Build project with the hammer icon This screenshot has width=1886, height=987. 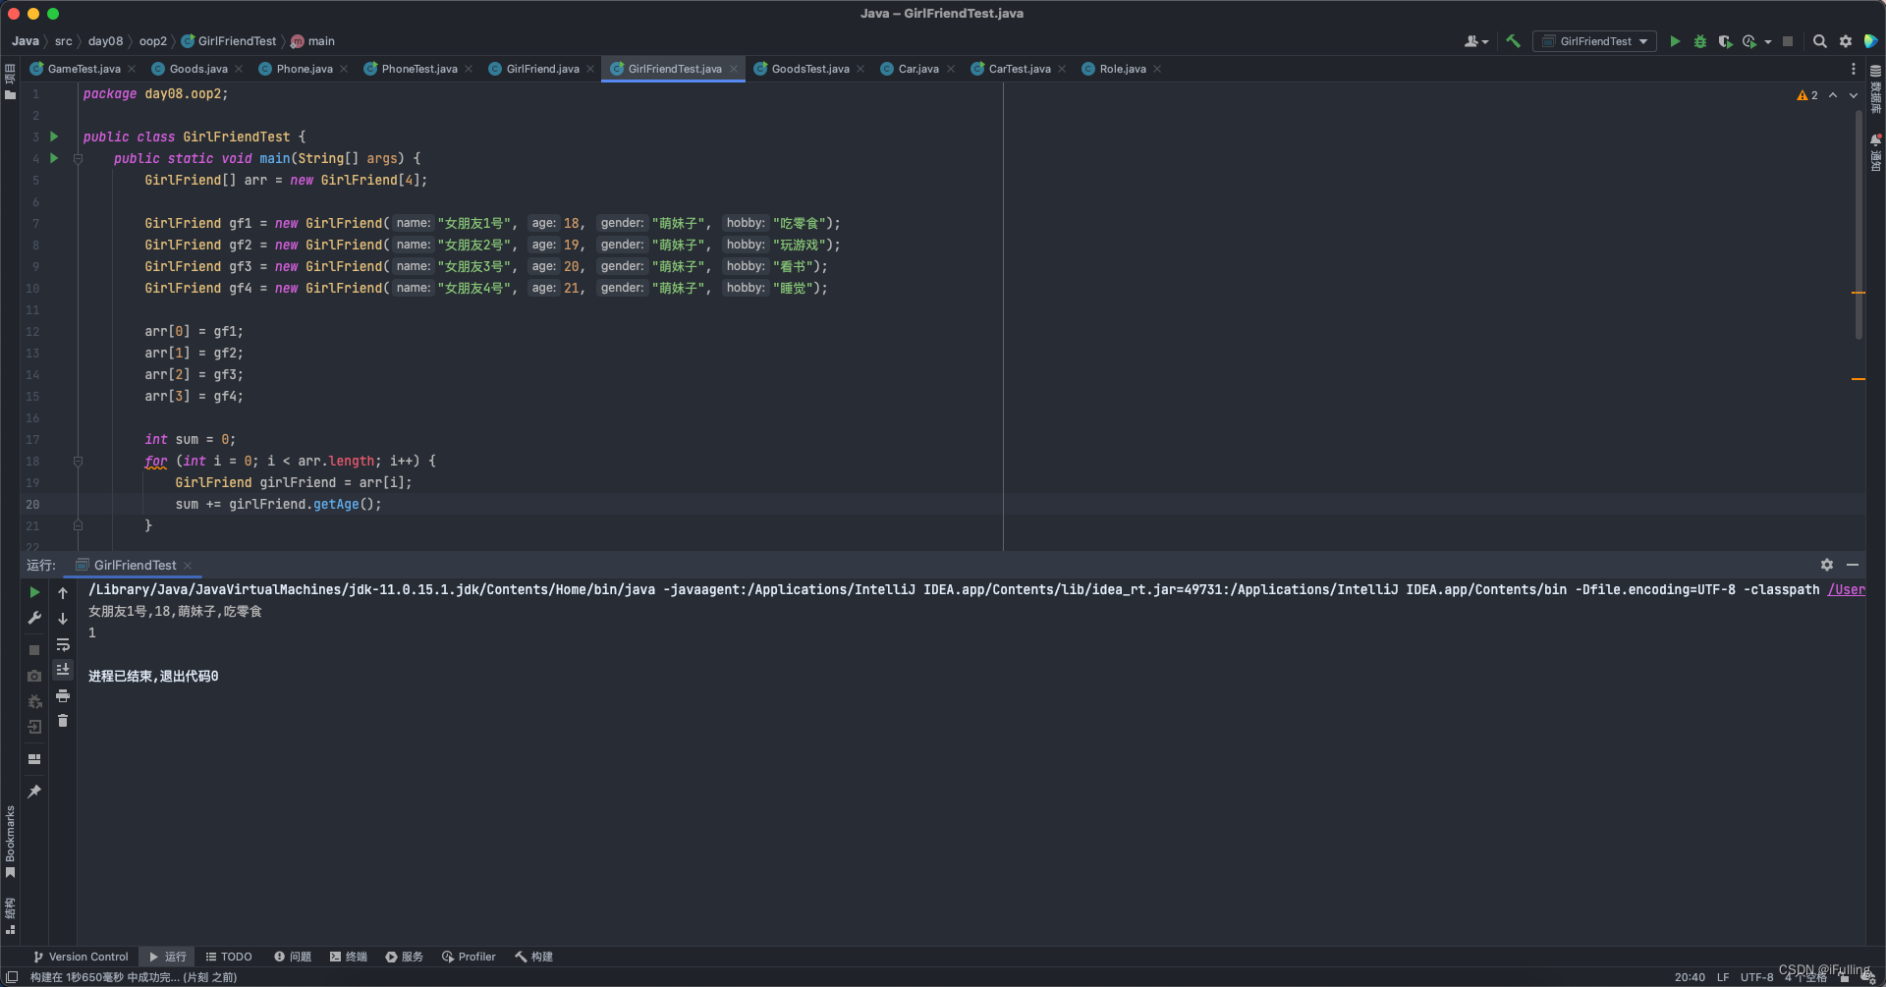(1513, 41)
